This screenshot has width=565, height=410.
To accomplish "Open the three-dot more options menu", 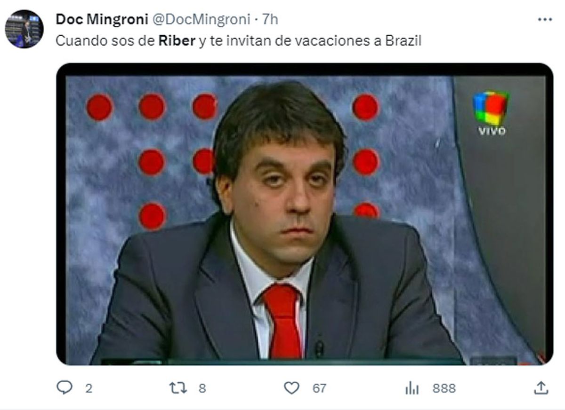I will (544, 19).
